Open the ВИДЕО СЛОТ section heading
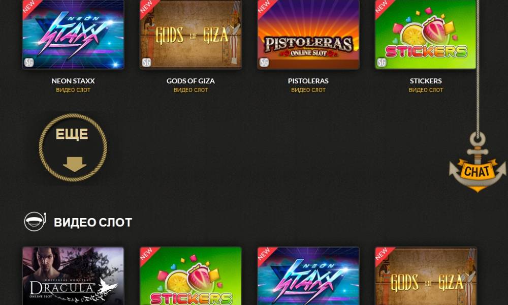Image resolution: width=508 pixels, height=305 pixels. click(93, 222)
